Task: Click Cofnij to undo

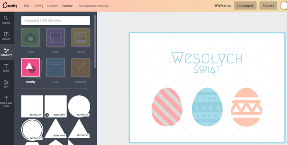Action: tap(39, 6)
